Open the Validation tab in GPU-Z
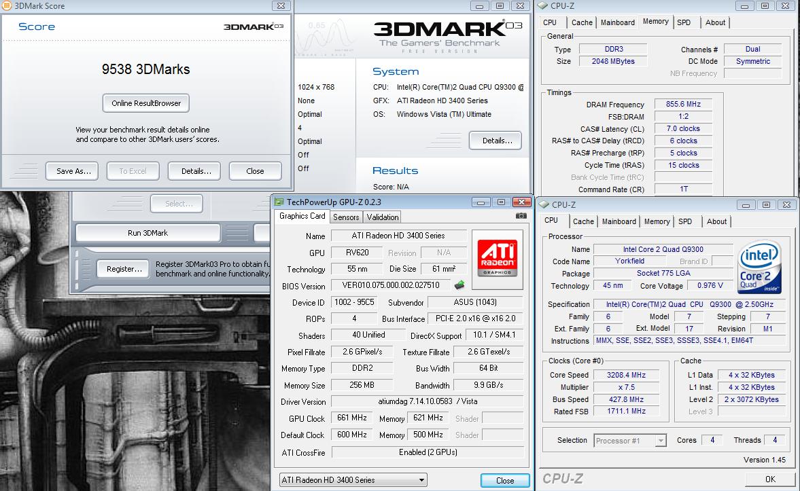This screenshot has width=800, height=491. [x=382, y=217]
